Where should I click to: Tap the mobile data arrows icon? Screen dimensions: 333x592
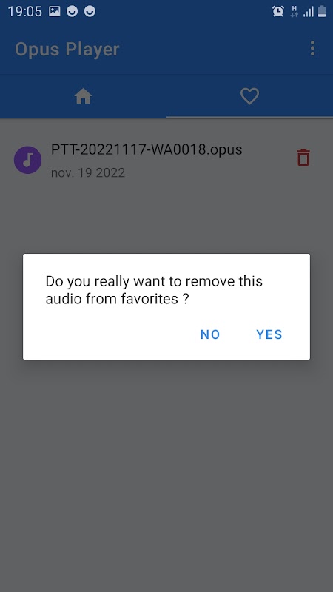[294, 11]
